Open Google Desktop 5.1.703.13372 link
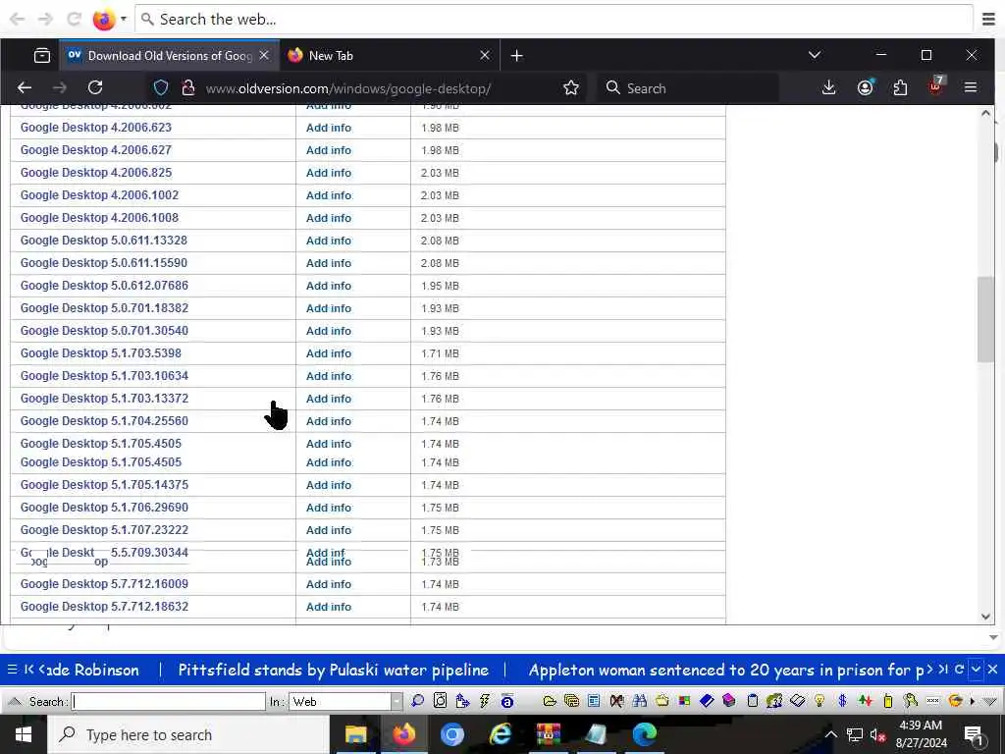The width and height of the screenshot is (1005, 754). (104, 399)
